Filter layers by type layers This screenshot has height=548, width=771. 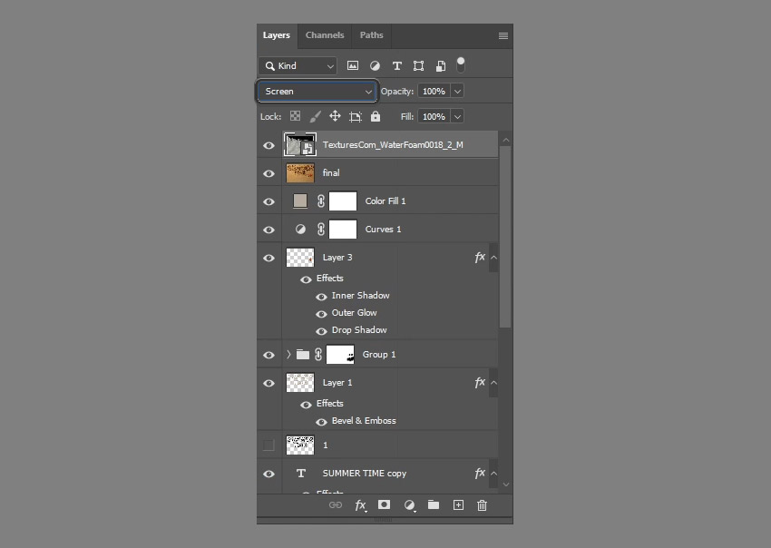(x=396, y=64)
